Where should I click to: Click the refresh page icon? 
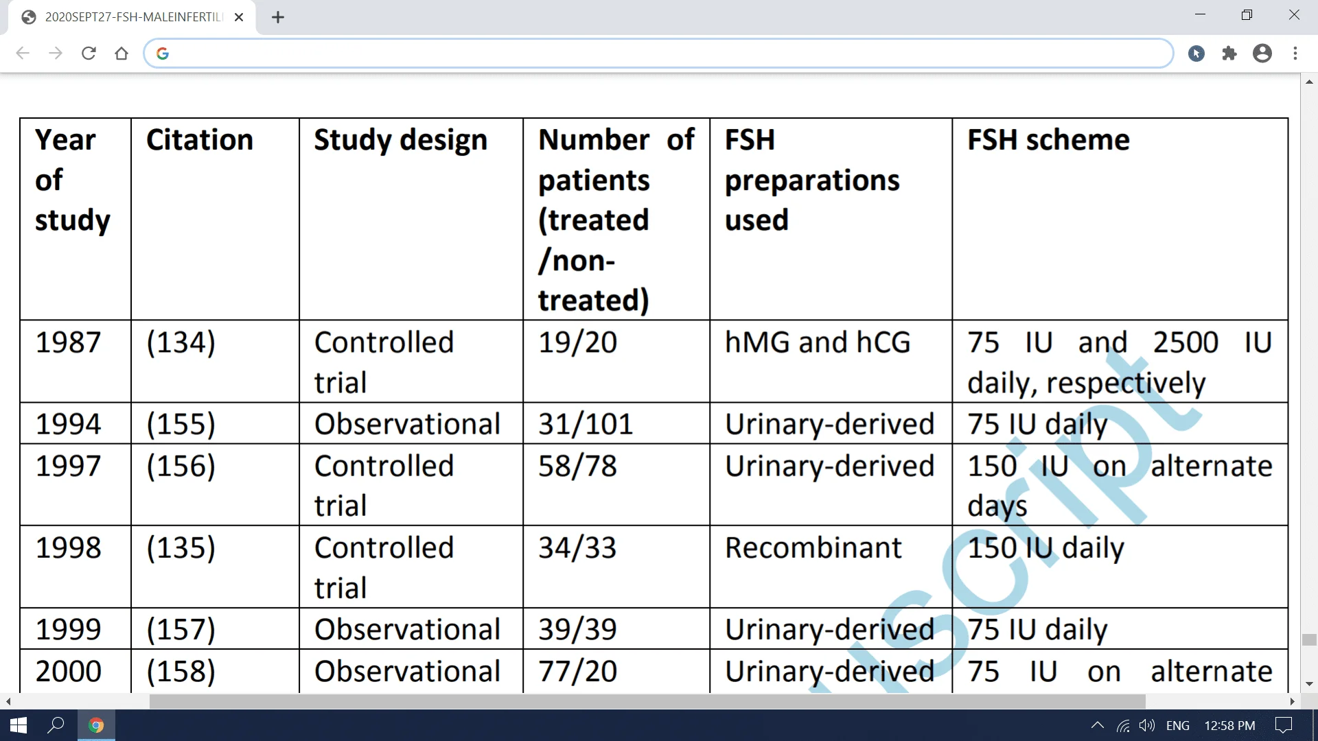tap(88, 54)
